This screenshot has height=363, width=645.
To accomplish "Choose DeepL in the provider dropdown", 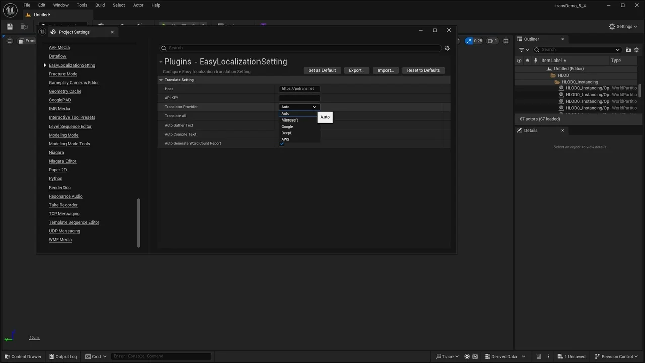I will pos(287,133).
